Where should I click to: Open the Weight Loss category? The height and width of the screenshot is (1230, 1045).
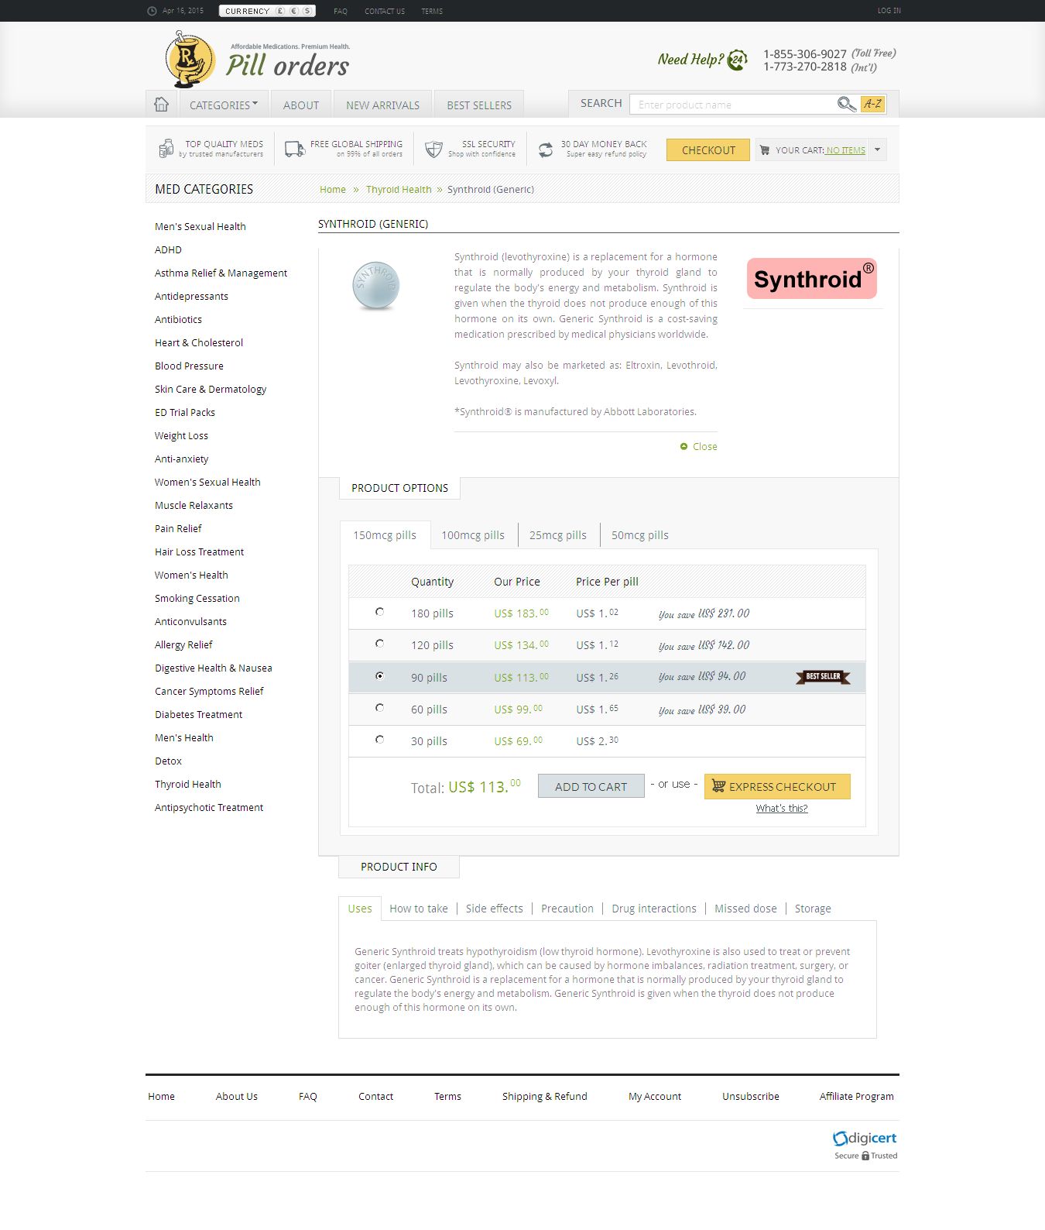click(181, 435)
